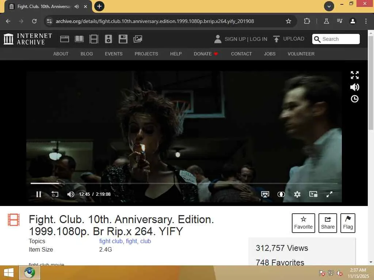Open the Video film strip icon in navbar

tap(94, 39)
